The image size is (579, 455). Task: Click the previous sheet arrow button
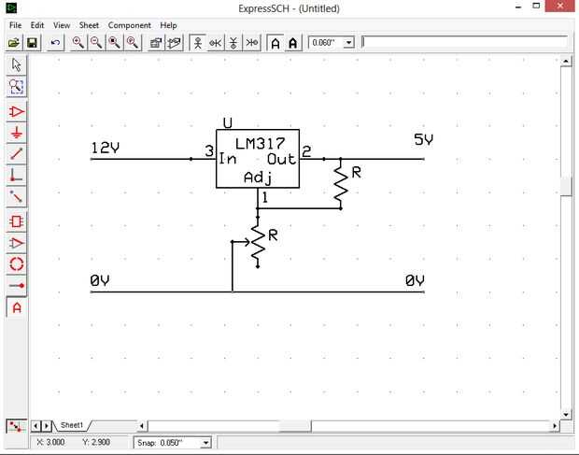(x=35, y=426)
